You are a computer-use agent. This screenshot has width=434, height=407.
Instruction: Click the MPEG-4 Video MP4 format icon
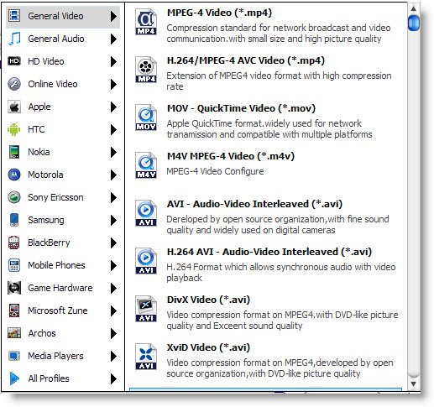[146, 22]
